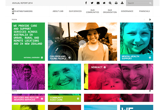Image resolution: width=165 pixels, height=110 pixels.
Task: Play the Children and Young People video
Action: 82,43
